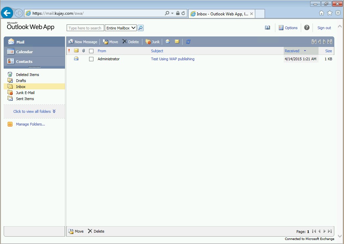The width and height of the screenshot is (344, 244).
Task: Sort messages by Size column
Action: pos(328,51)
